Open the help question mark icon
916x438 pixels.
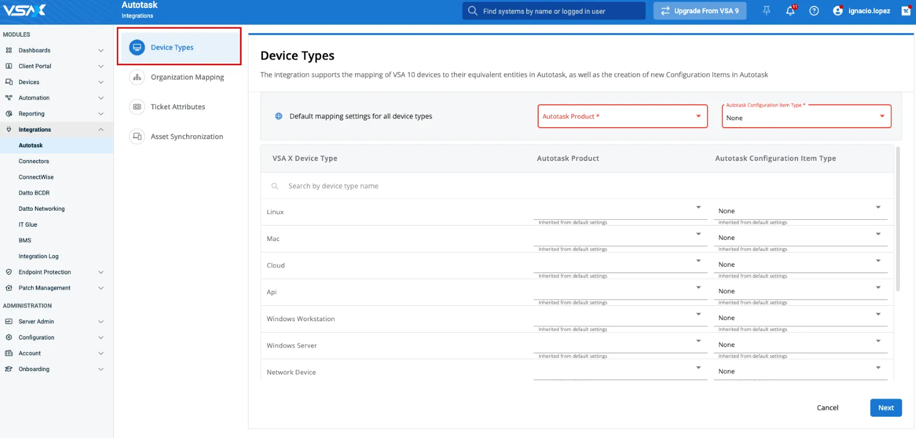[x=814, y=11]
